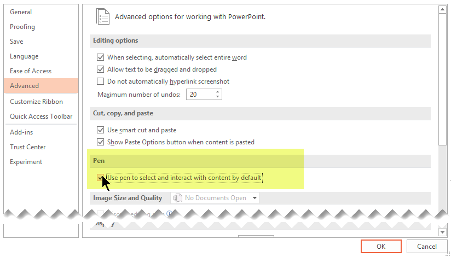Click the PowerPoint document icon in Image Size dropdown
Screen dimensions: 451x257
point(178,198)
